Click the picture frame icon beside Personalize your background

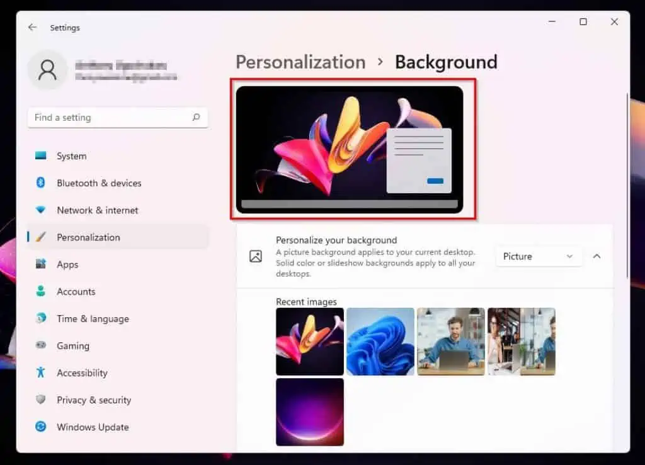(x=256, y=256)
